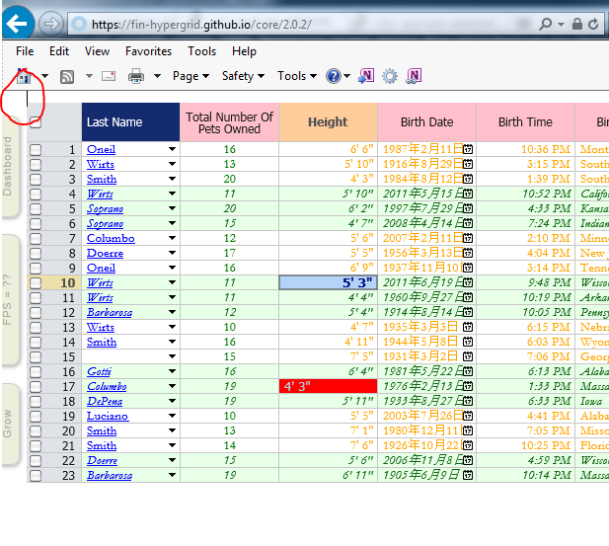609x546 pixels.
Task: Open the menu bar Tools menu
Action: (202, 51)
